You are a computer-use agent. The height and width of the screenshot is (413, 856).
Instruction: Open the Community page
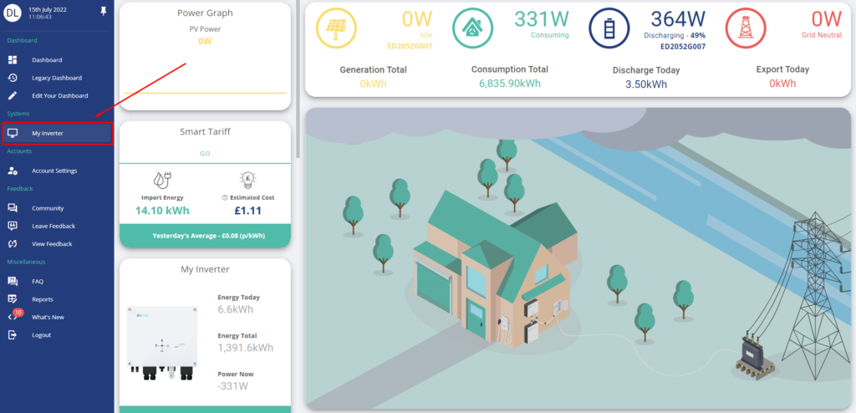point(48,208)
